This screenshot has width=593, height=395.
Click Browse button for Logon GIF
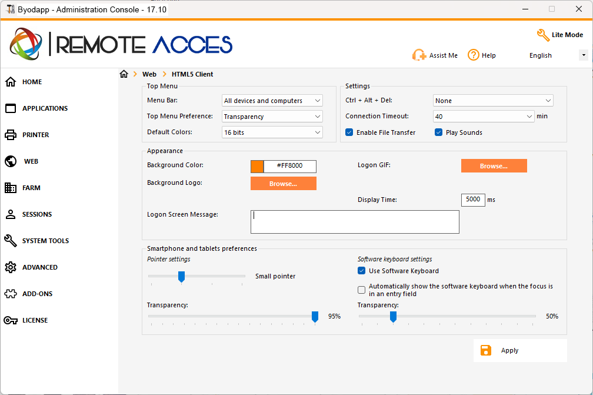[x=494, y=166]
